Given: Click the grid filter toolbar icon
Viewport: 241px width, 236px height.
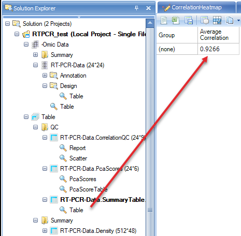Looking at the screenshot, I should coord(217,20).
